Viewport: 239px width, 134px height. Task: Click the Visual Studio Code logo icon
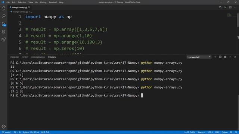pyautogui.click(x=3, y=2)
